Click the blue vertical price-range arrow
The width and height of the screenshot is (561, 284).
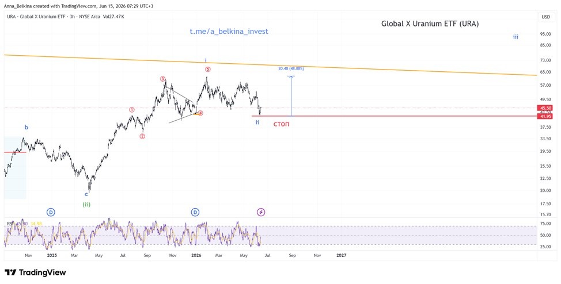291,96
